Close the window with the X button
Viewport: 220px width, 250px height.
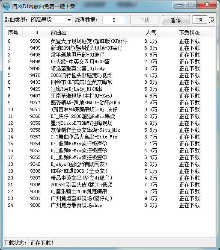click(x=207, y=4)
